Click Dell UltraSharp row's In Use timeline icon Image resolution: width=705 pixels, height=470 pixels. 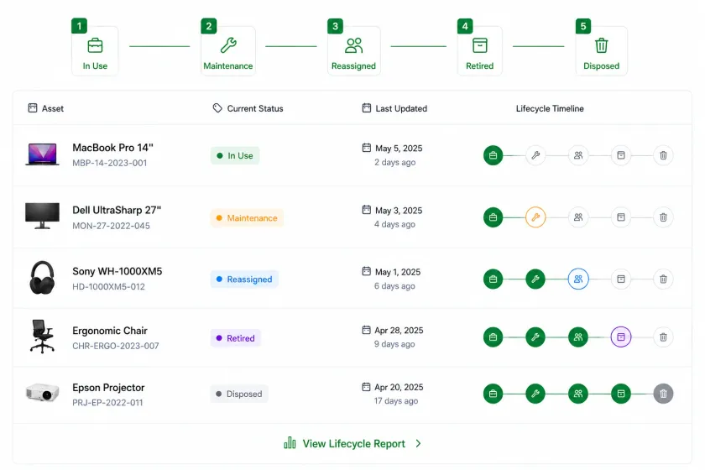click(x=493, y=217)
